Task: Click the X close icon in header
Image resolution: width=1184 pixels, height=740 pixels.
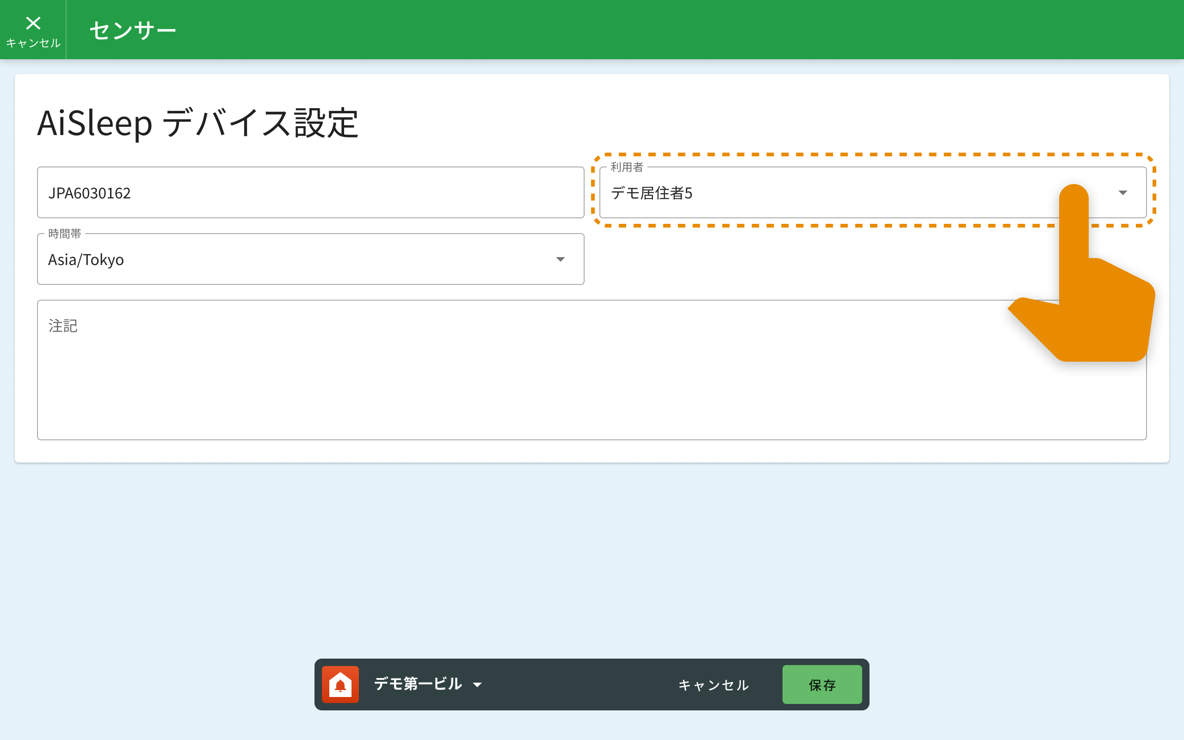Action: tap(33, 23)
